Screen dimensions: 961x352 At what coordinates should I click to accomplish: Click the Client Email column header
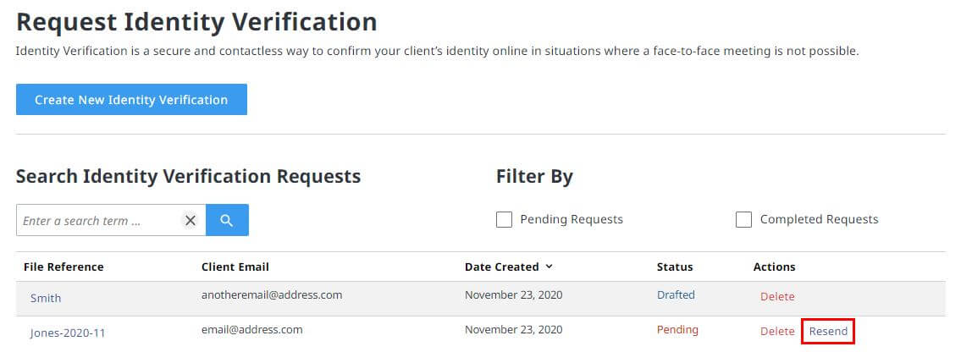235,267
